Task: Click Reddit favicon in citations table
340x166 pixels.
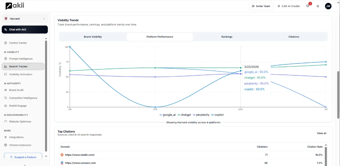Action: (62, 155)
